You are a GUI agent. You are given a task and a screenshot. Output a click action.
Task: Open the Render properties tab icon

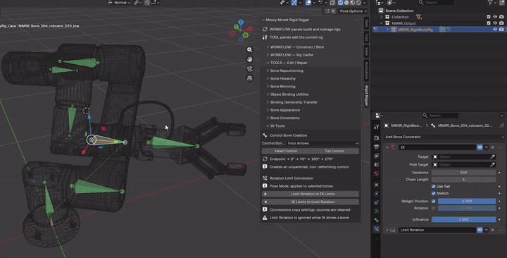point(376,138)
